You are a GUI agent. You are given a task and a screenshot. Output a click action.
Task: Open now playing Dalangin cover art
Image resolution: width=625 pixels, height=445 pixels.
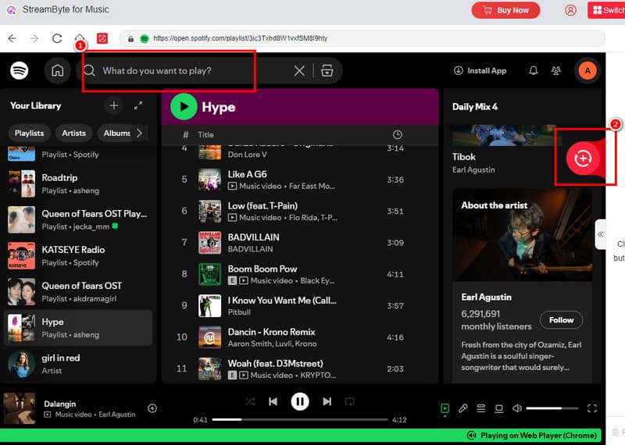pos(20,408)
